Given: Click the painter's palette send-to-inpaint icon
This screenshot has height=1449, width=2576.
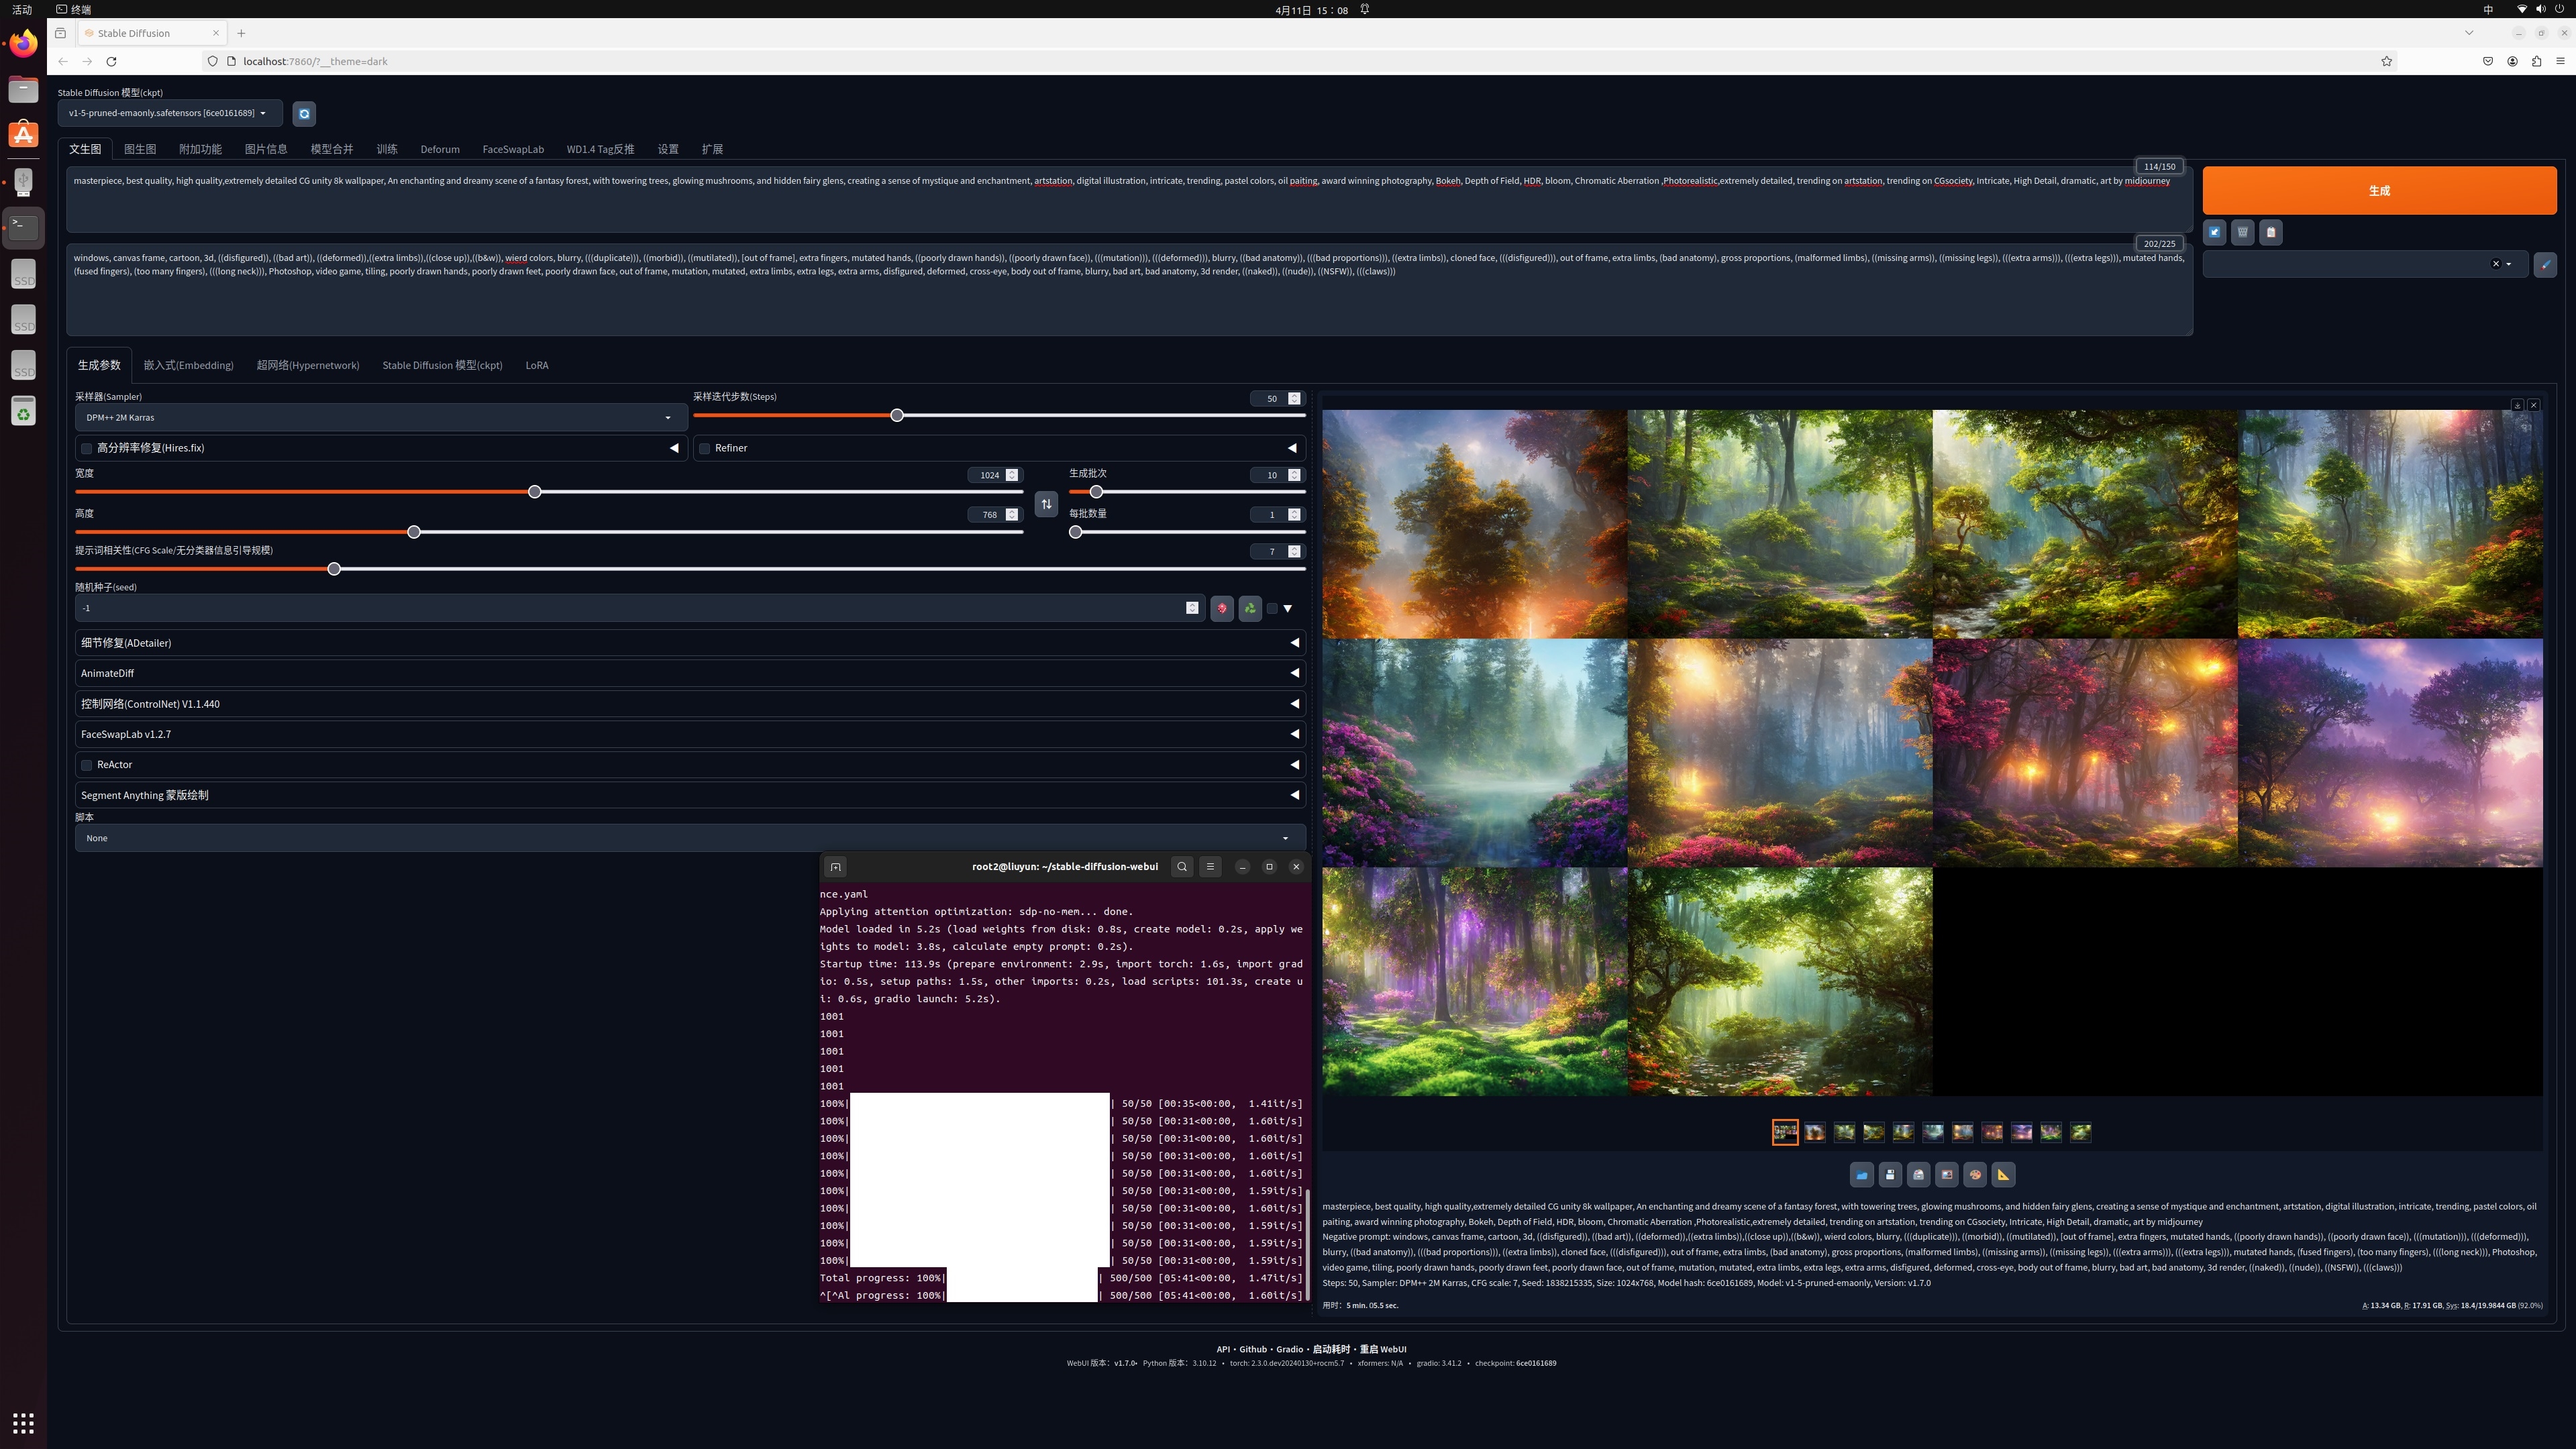Looking at the screenshot, I should (1975, 1175).
